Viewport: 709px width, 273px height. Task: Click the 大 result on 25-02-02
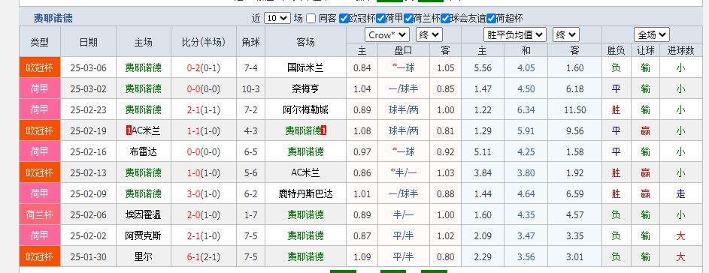pos(680,235)
